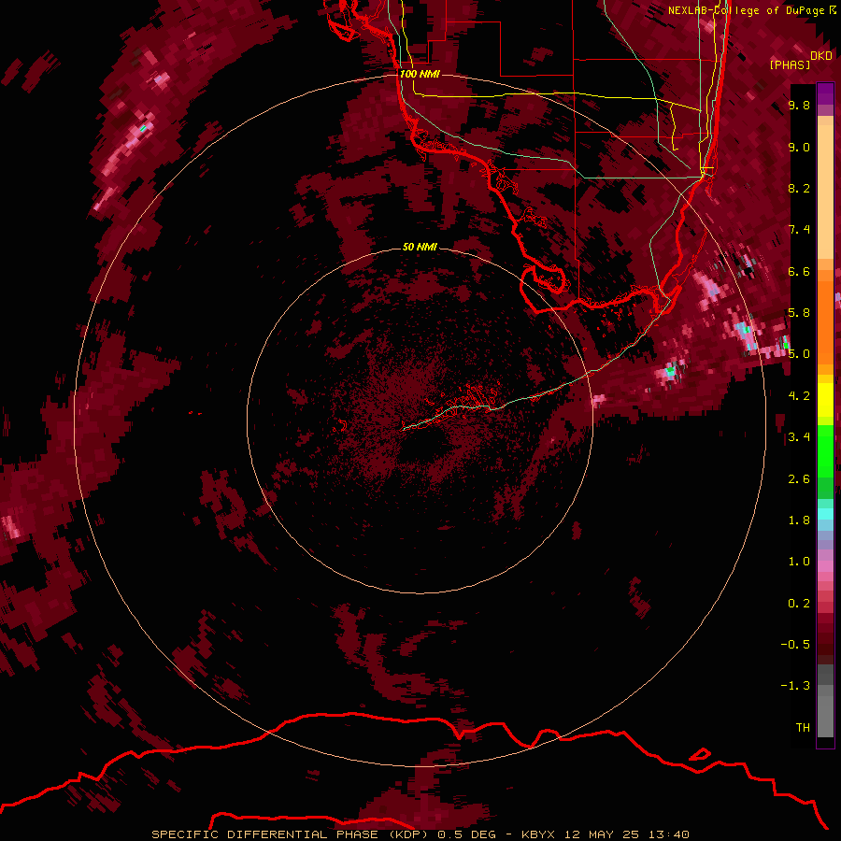The height and width of the screenshot is (841, 841).
Task: Click the bright orange segment of the color bar
Action: click(x=825, y=321)
